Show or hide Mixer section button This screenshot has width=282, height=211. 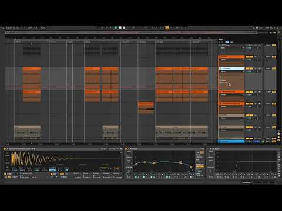coord(278,137)
